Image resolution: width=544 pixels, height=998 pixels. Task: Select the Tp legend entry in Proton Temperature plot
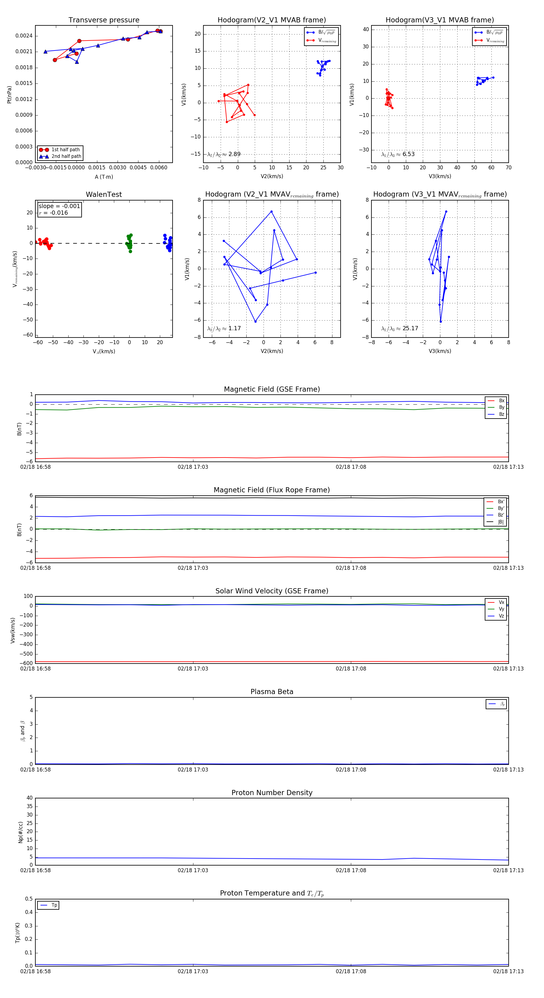click(48, 905)
